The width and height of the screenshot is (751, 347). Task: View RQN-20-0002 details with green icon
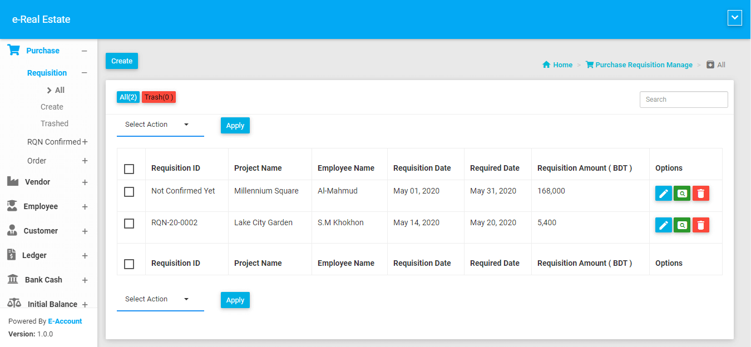pos(682,225)
